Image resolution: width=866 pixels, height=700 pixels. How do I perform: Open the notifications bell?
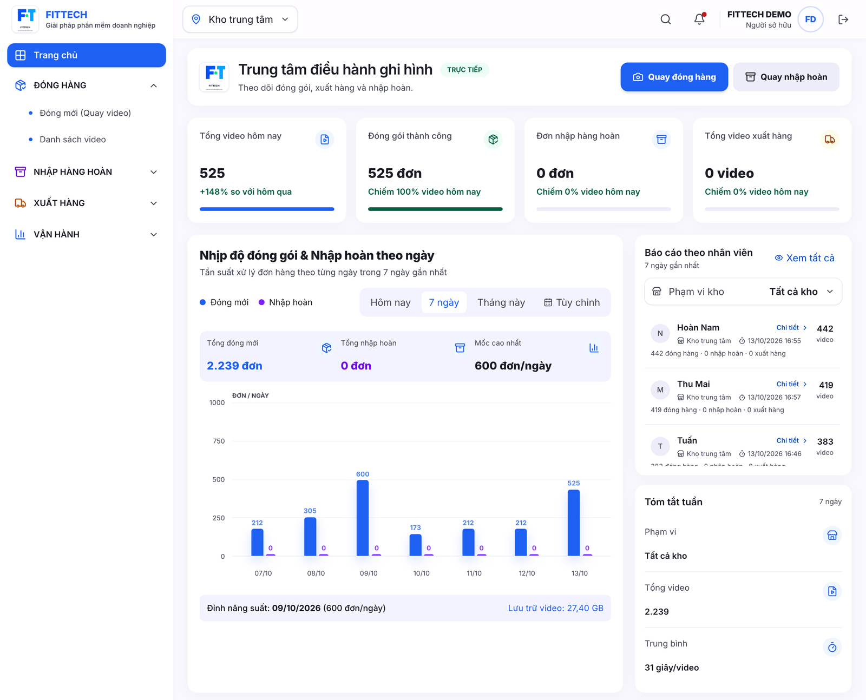tap(699, 19)
